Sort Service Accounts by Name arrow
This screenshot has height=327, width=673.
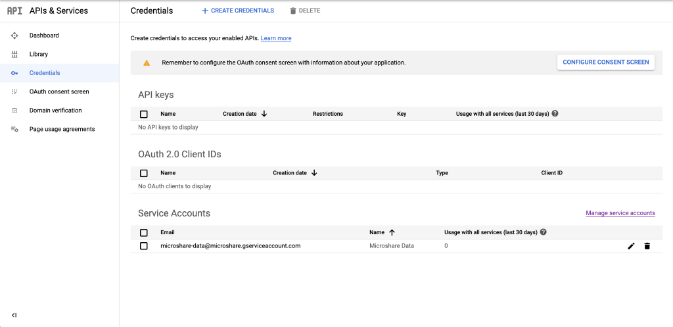point(392,232)
